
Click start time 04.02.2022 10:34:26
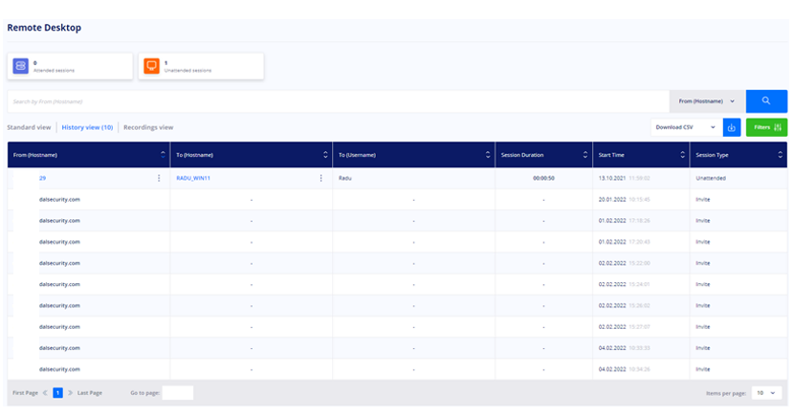click(624, 369)
